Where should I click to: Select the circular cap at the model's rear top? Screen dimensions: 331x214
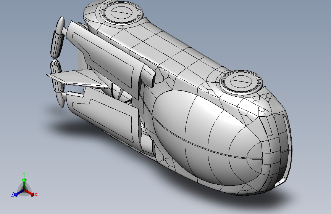coord(121,13)
